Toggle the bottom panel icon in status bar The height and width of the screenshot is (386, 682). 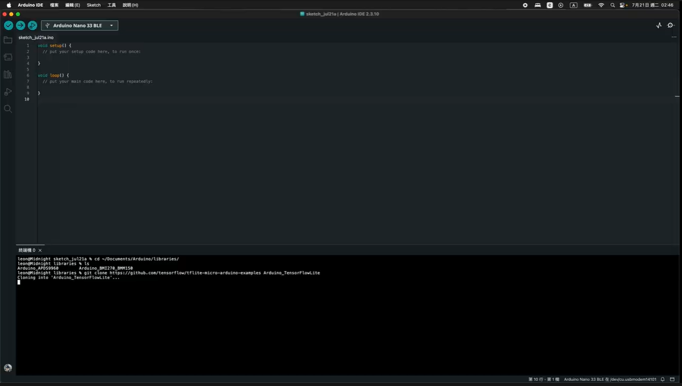click(673, 379)
